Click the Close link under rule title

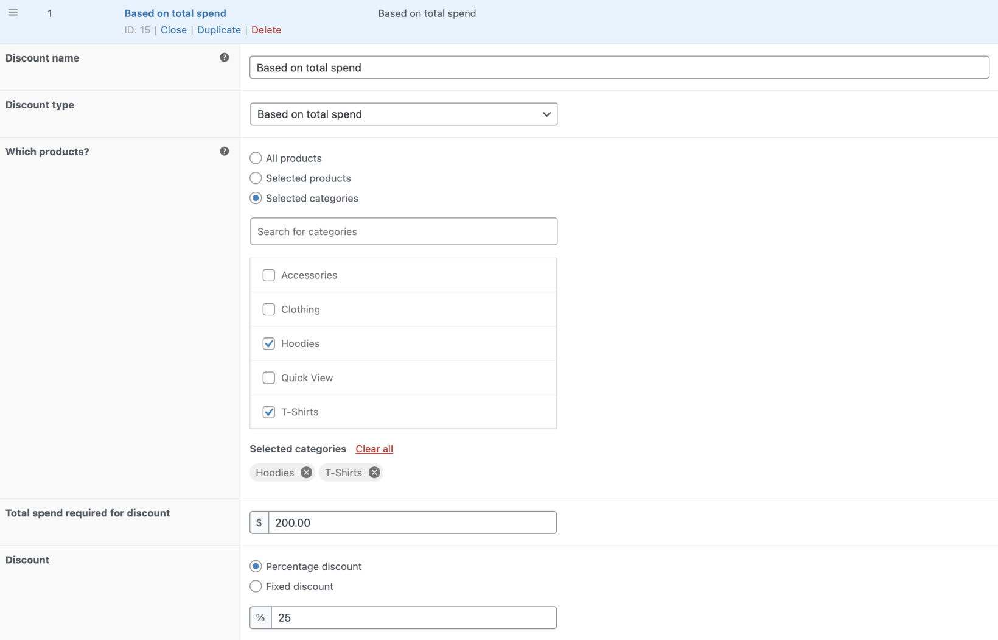coord(173,30)
